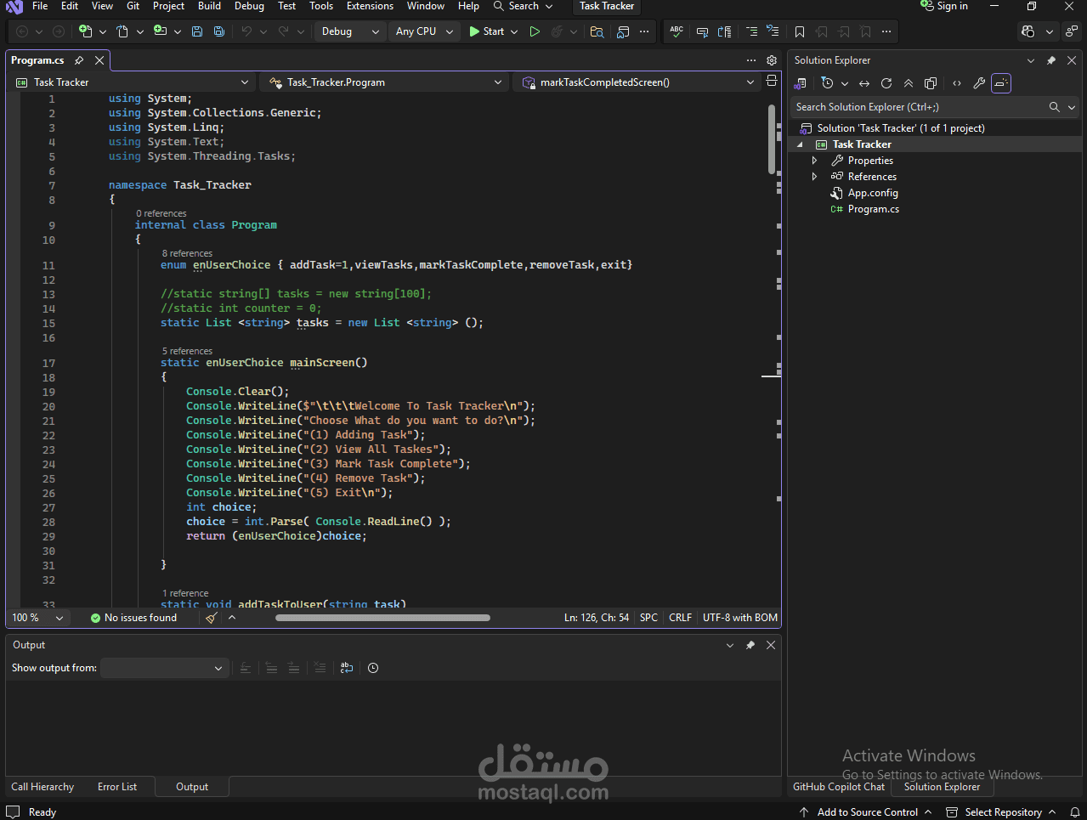Open the Build menu

click(209, 6)
